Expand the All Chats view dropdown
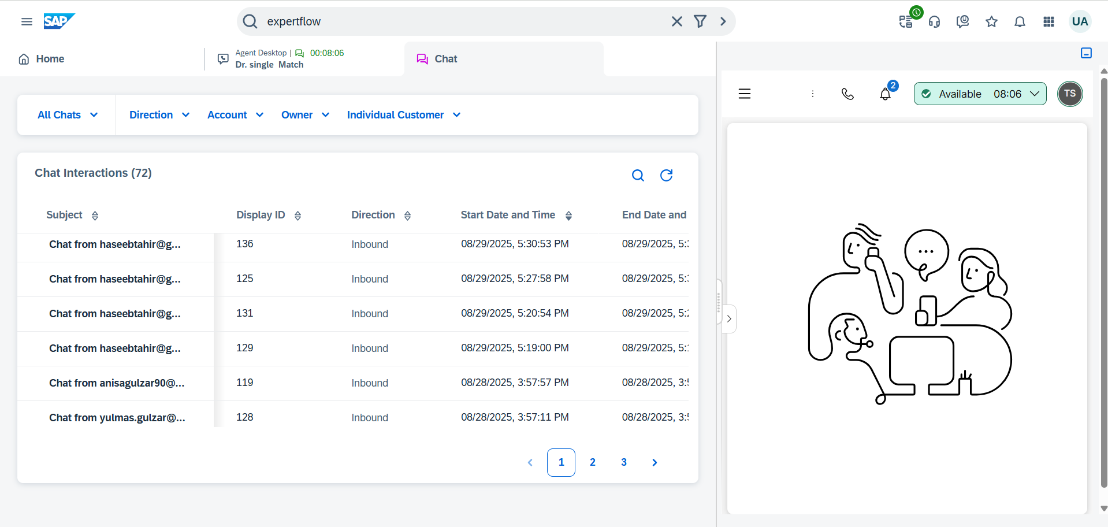This screenshot has width=1108, height=527. [67, 115]
